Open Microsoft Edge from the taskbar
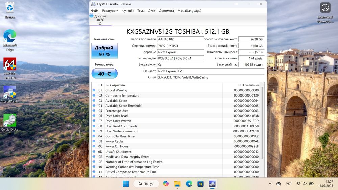 pos(189,184)
